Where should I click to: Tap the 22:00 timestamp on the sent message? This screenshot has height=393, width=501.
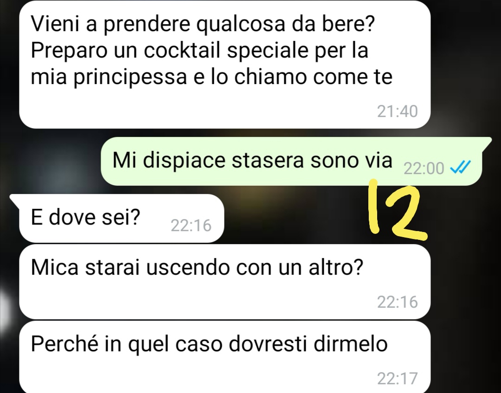(x=424, y=168)
